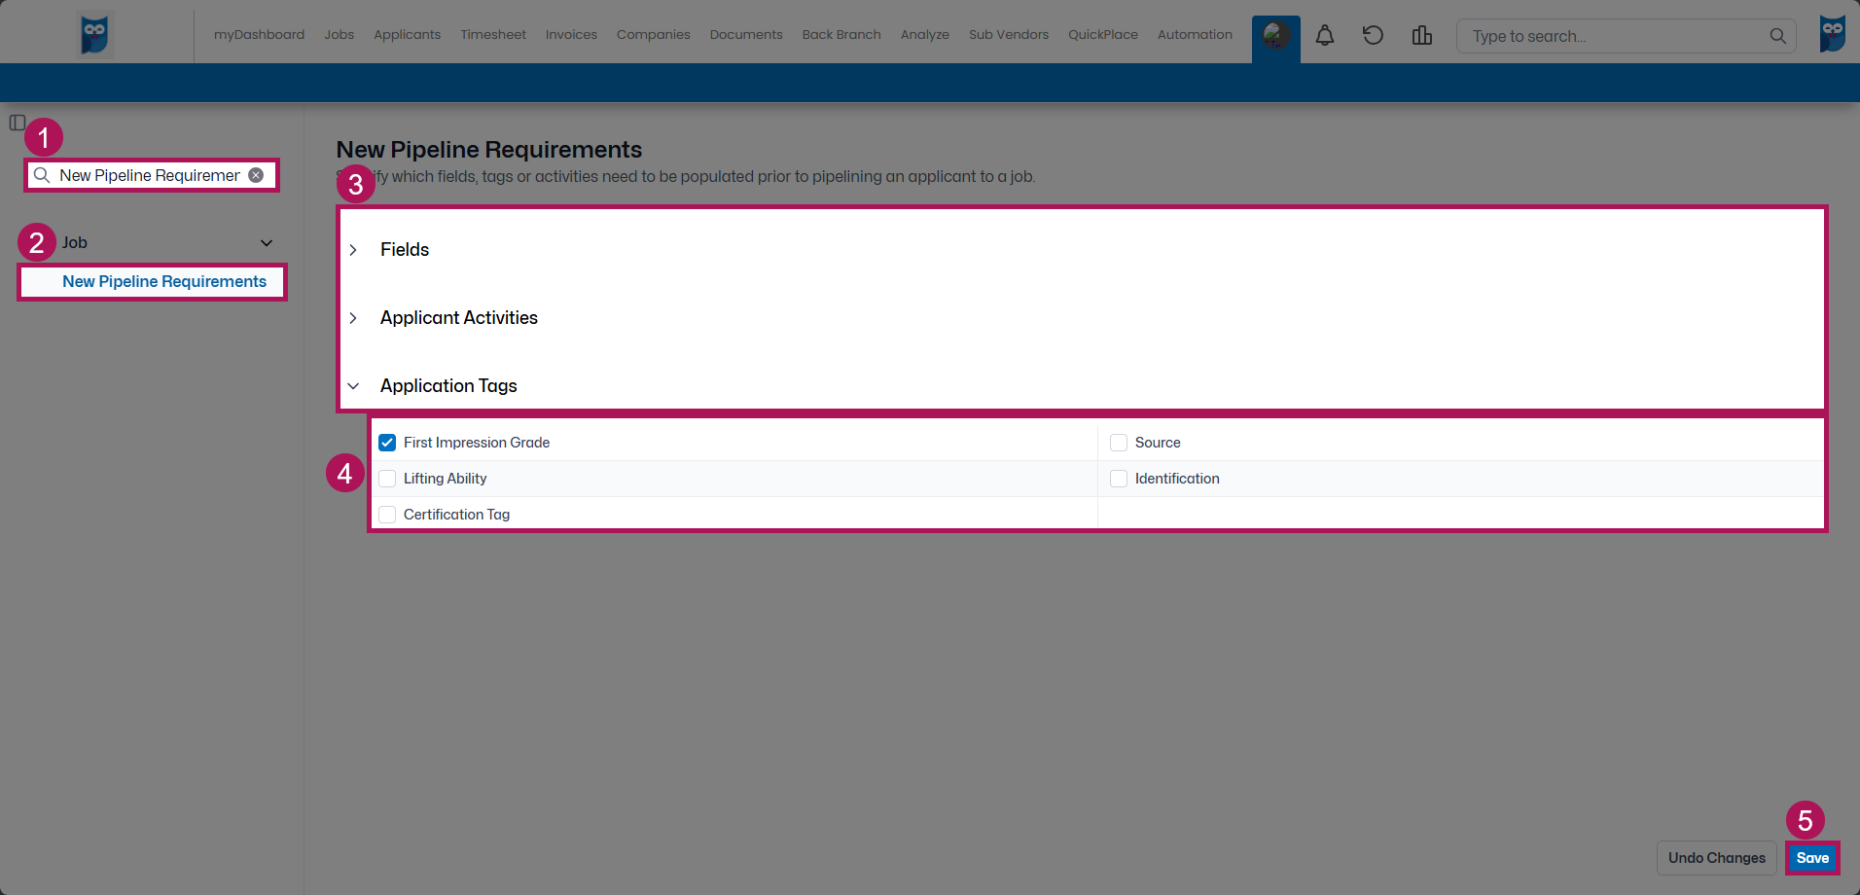Open Sub Vendors in the navbar
This screenshot has height=895, width=1860.
1009,35
